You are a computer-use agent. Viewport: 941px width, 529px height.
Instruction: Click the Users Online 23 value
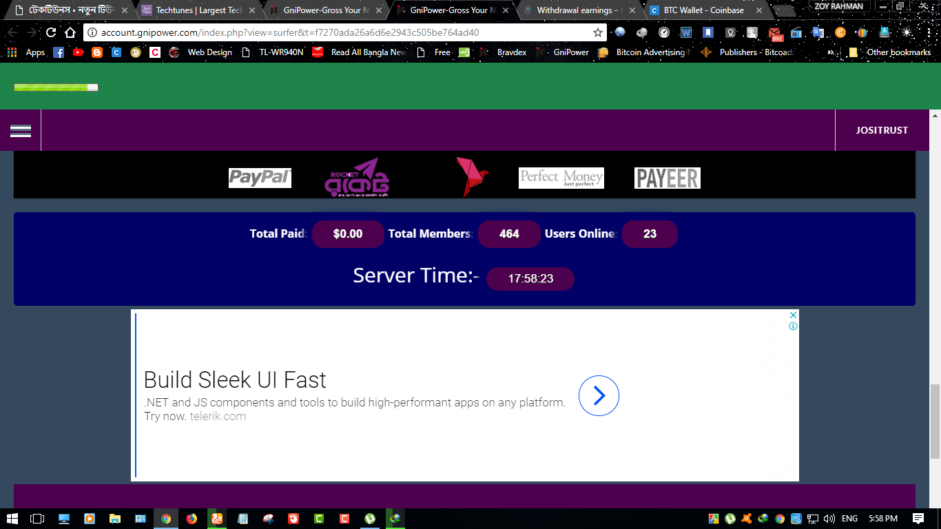click(650, 234)
